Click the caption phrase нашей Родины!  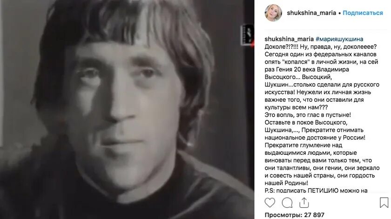pos(286,183)
